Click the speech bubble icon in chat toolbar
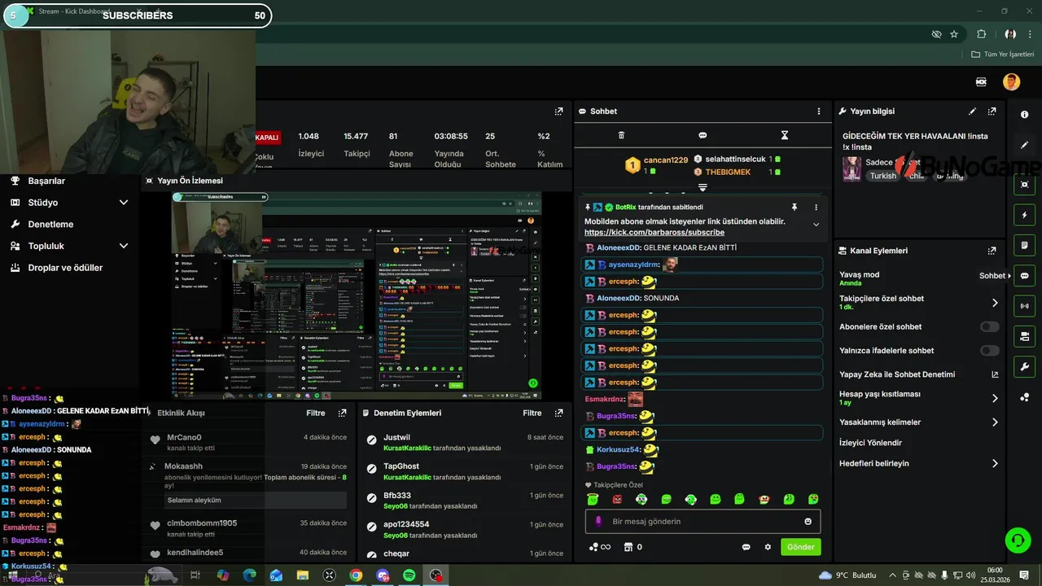The height and width of the screenshot is (586, 1042). [x=703, y=135]
